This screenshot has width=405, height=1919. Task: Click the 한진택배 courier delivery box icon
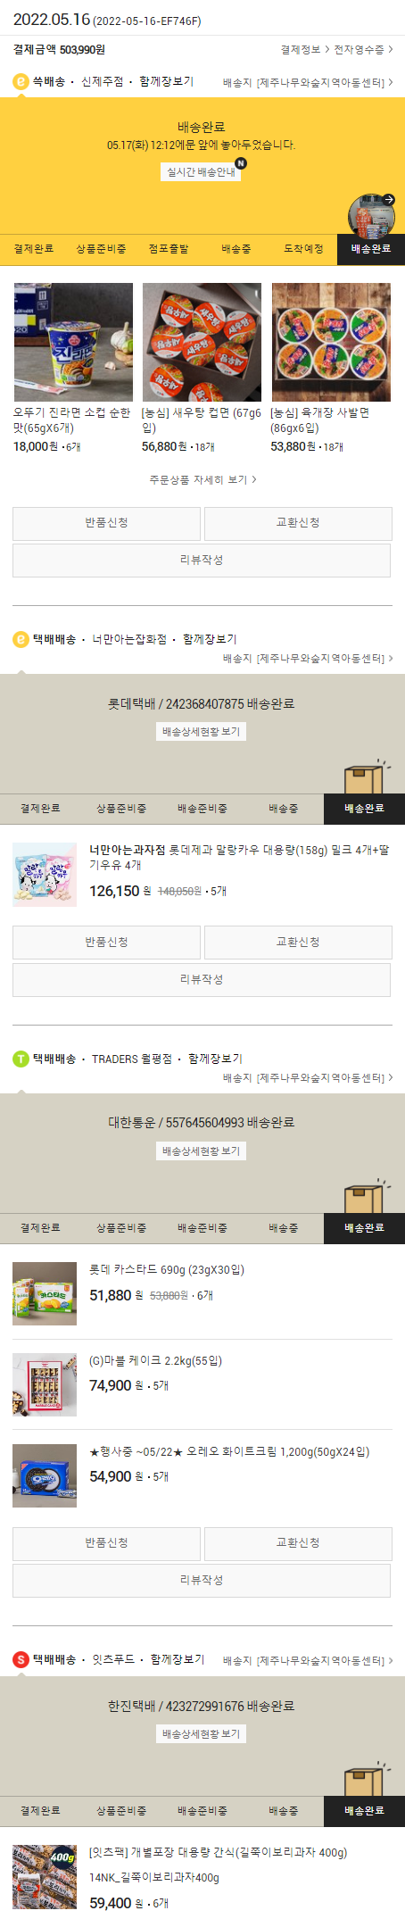pyautogui.click(x=364, y=1779)
